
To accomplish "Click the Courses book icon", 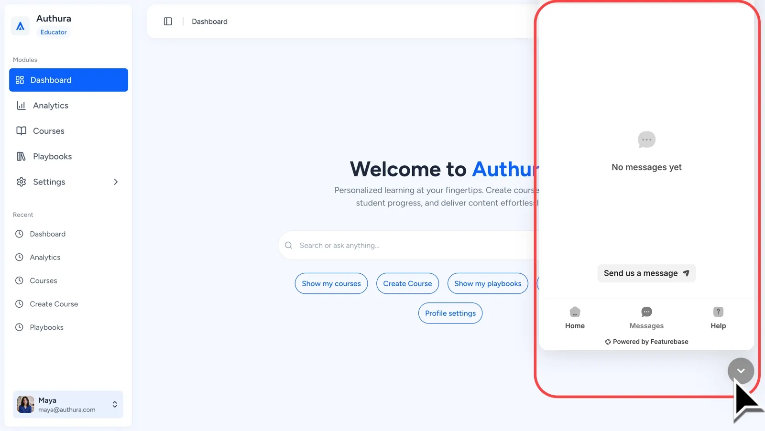I will (21, 131).
